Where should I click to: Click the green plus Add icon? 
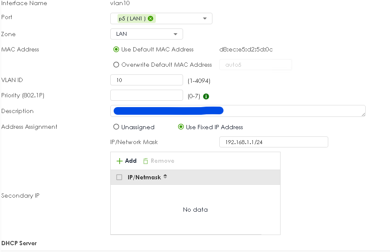coord(119,161)
